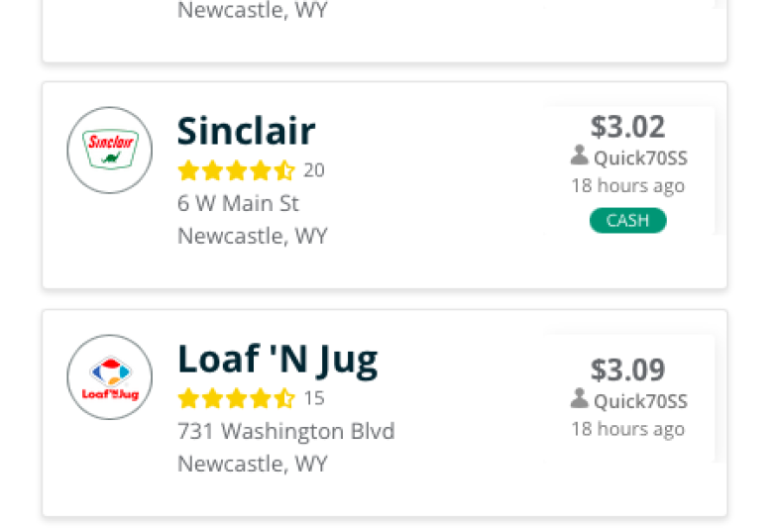Viewport: 773px width, 530px height.
Task: Click the Loaf 'N Jug station name
Action: 277,361
